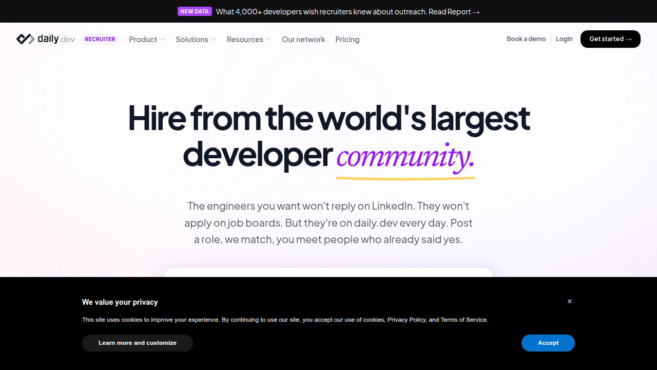Image resolution: width=657 pixels, height=370 pixels.
Task: Accept cookies
Action: [x=548, y=343]
